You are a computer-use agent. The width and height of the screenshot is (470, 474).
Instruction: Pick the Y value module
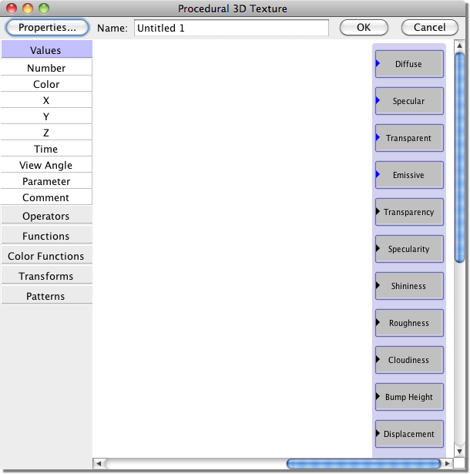pos(46,116)
